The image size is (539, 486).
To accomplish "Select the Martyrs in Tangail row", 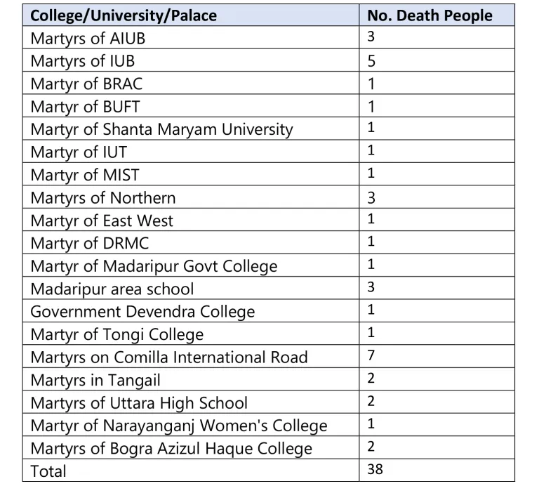I will click(269, 379).
